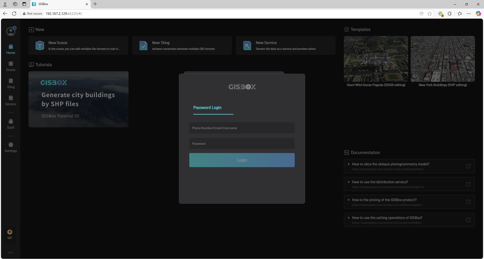
Task: Open browser tab actions menu icon
Action: click(24, 4)
